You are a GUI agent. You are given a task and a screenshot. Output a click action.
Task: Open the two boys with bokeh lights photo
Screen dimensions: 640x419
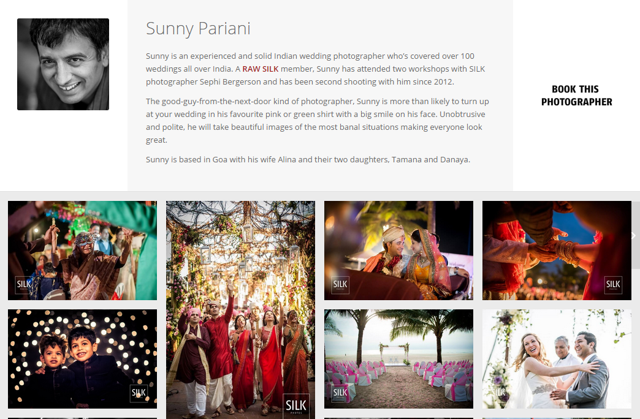[82, 359]
